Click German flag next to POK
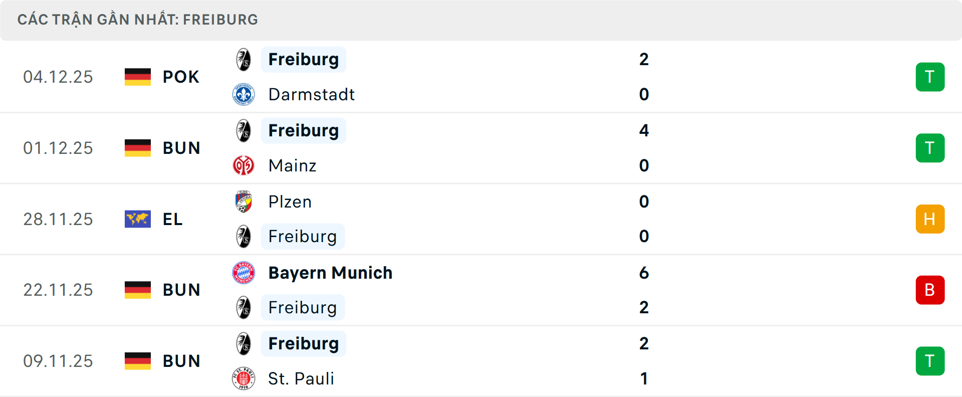This screenshot has width=962, height=397. click(138, 77)
